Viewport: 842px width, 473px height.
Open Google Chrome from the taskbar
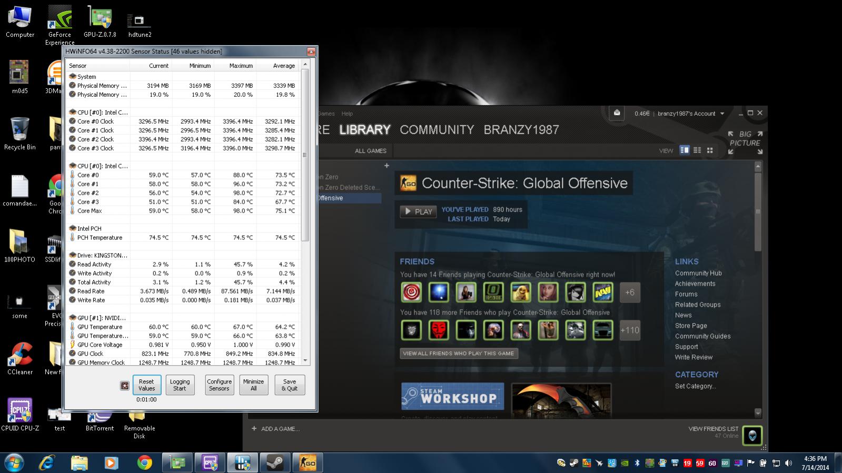pyautogui.click(x=144, y=463)
